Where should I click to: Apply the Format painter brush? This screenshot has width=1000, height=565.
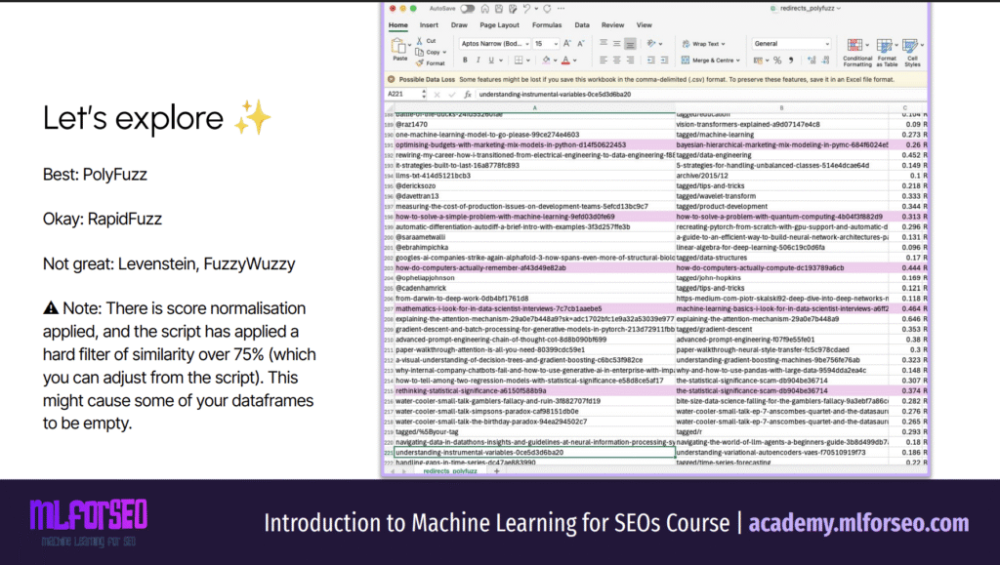tap(418, 62)
